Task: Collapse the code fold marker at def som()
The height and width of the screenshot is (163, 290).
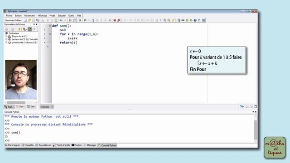Action: tap(50, 26)
